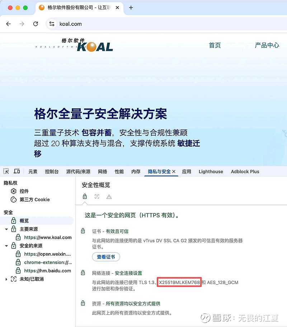Open a new browser tab
The width and height of the screenshot is (287, 327).
click(131, 8)
